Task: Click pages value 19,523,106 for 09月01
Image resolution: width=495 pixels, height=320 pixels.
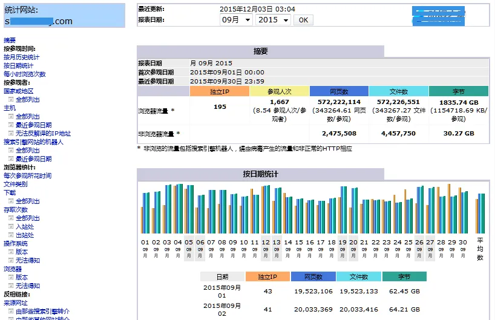Action: (x=313, y=292)
